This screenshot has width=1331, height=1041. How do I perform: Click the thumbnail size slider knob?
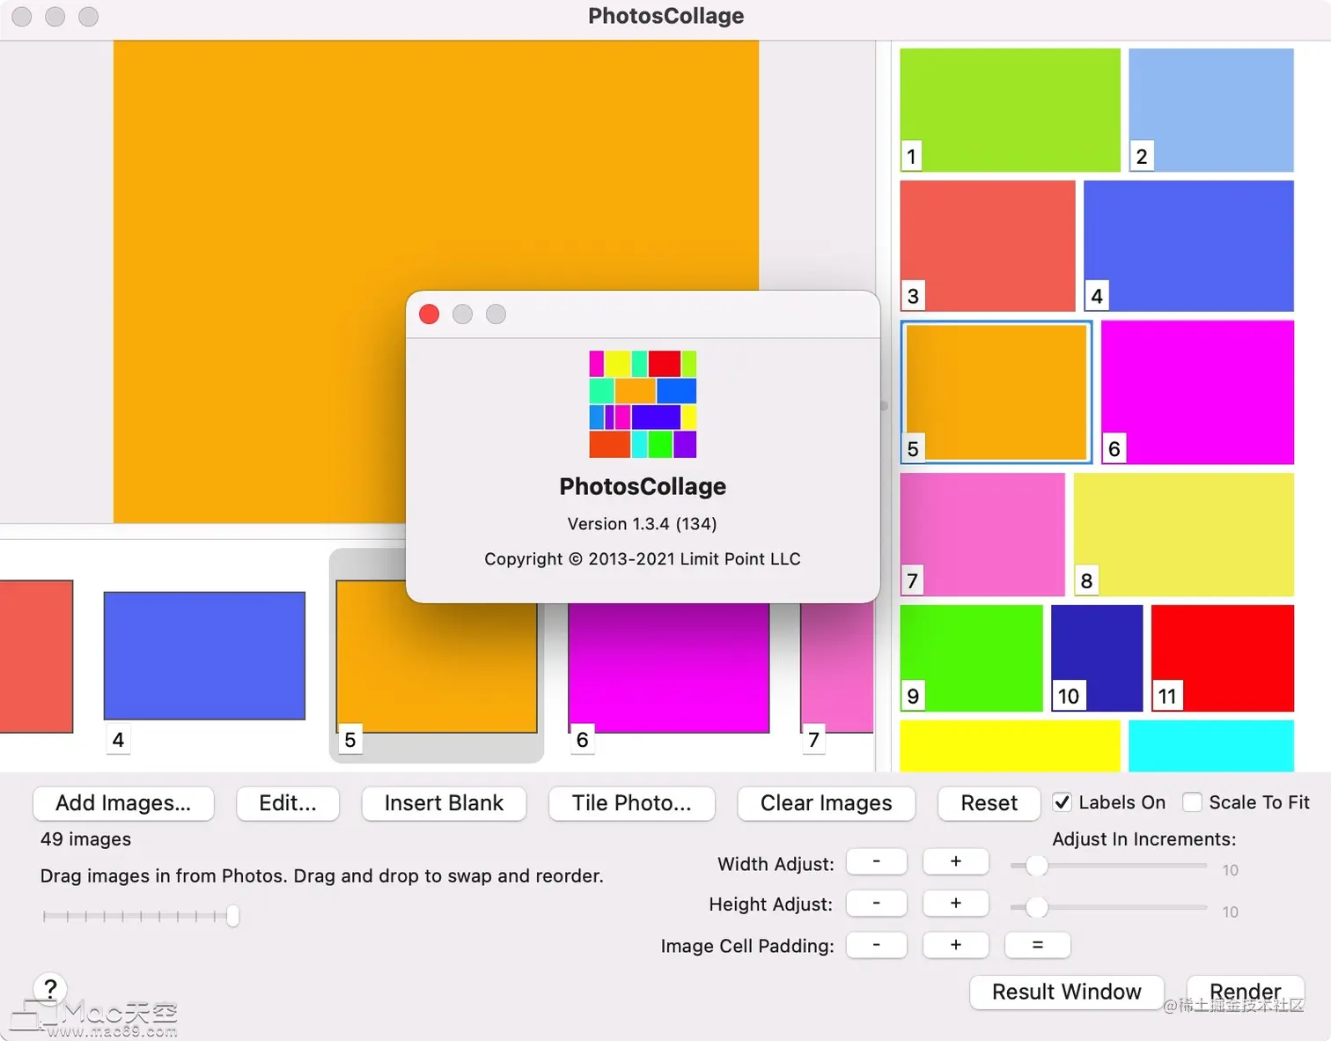click(x=233, y=916)
